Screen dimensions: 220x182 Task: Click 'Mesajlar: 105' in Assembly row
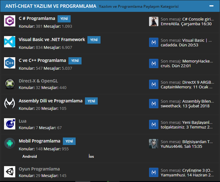point(54,109)
